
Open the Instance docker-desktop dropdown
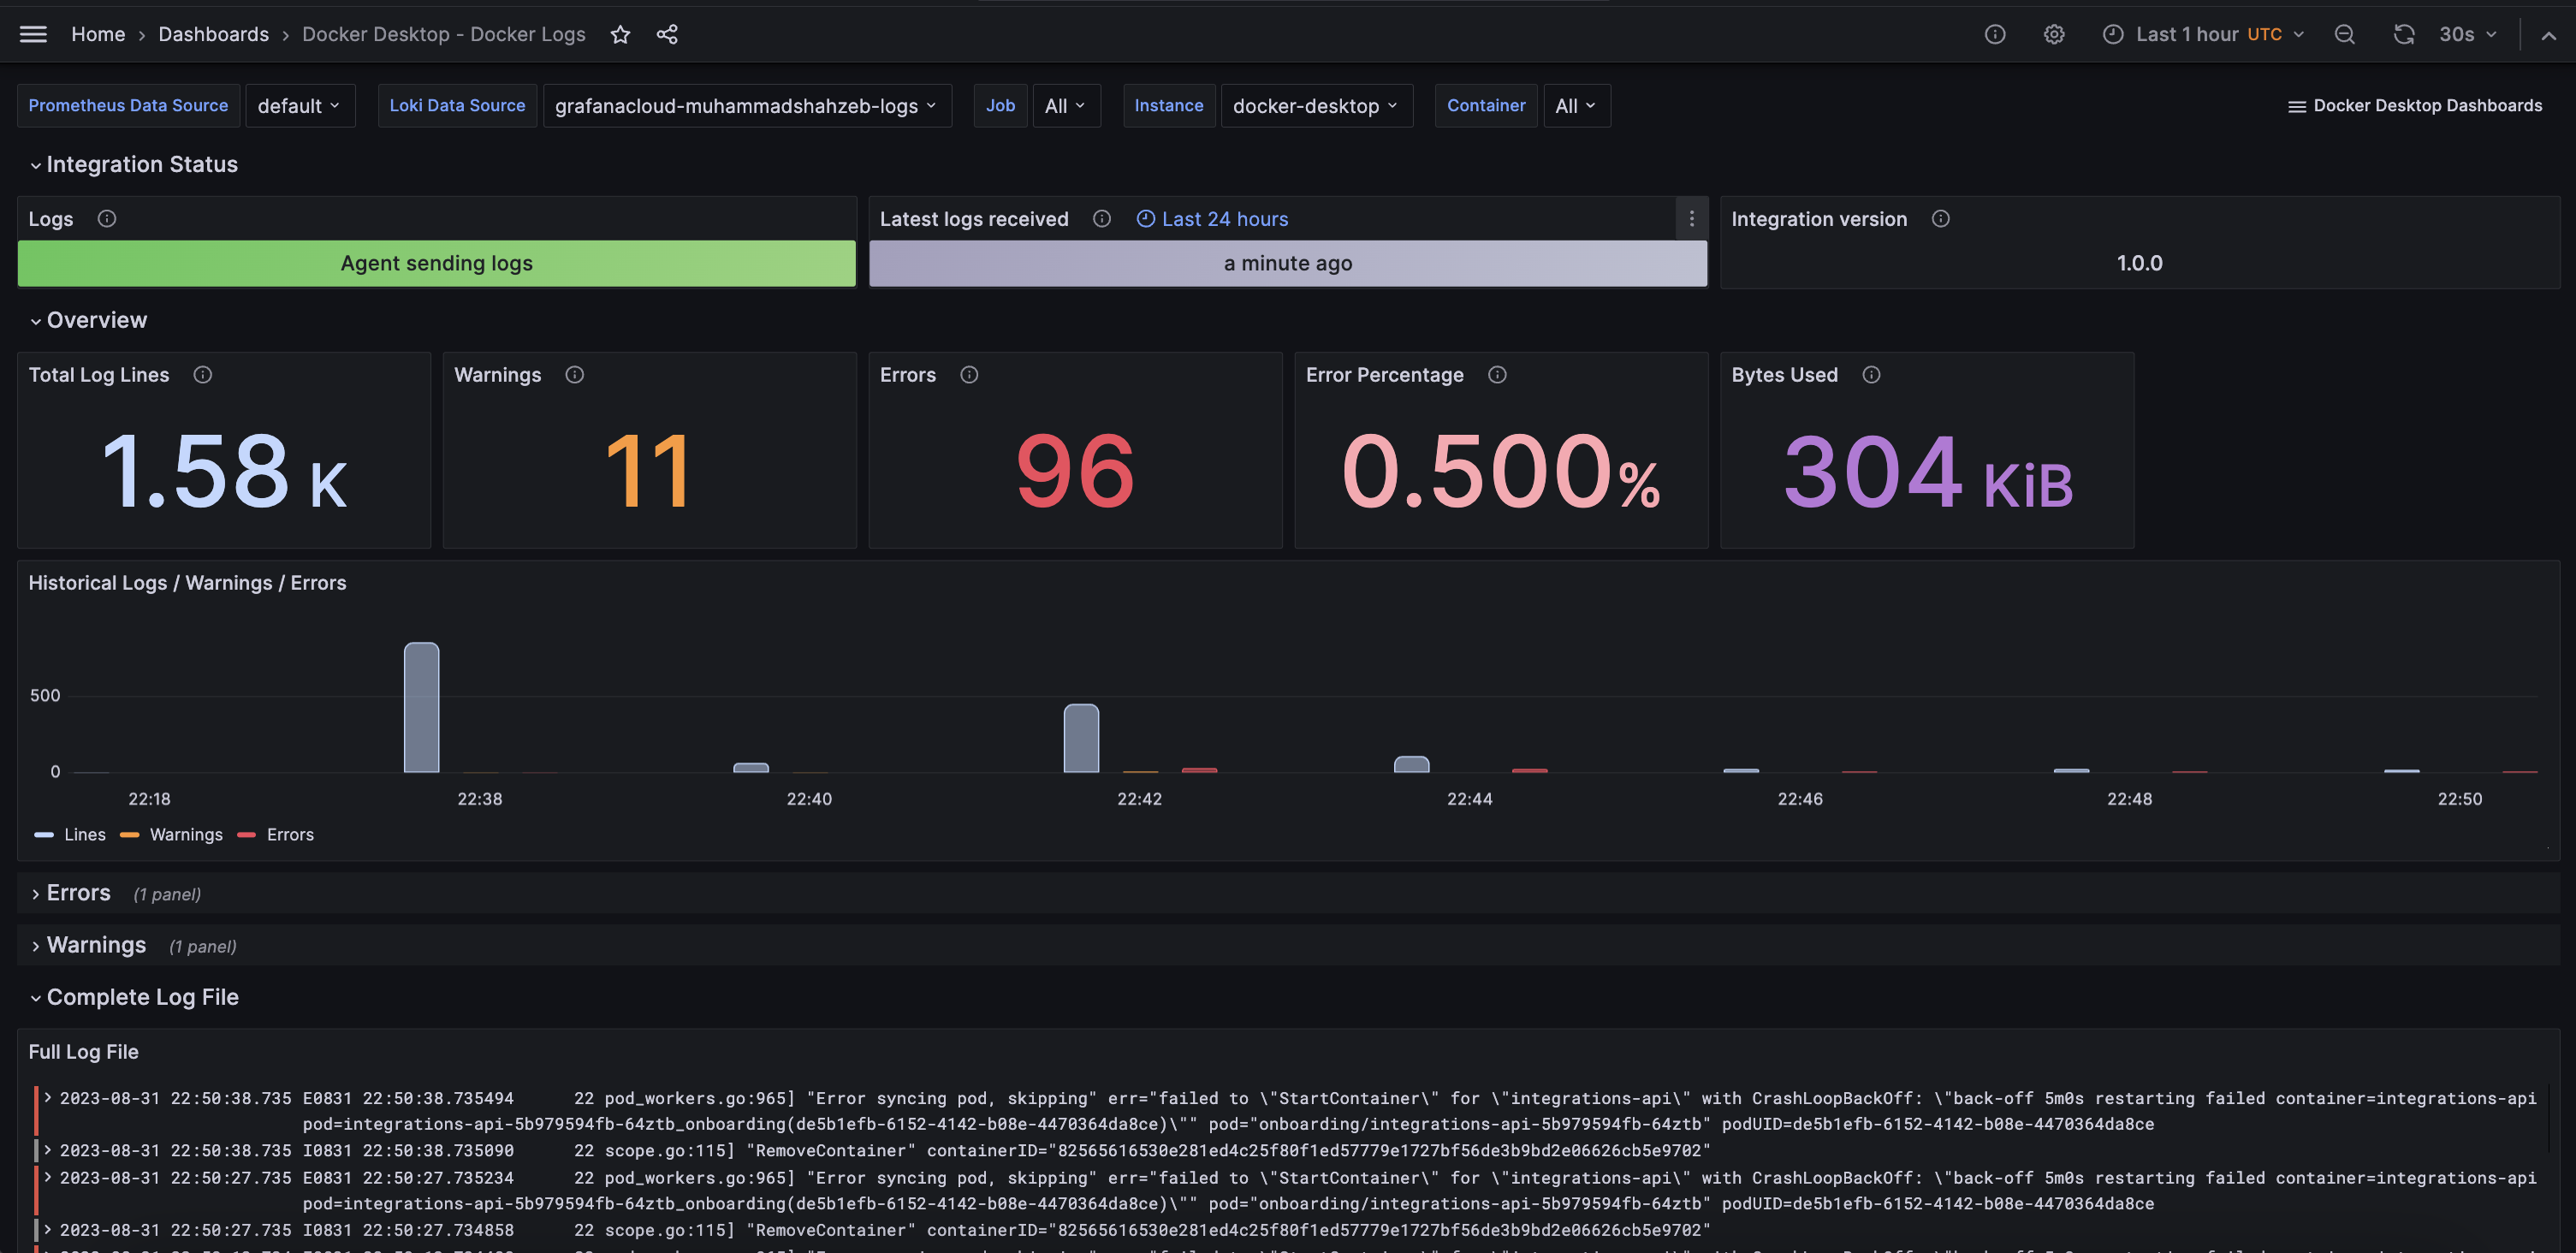(x=1314, y=106)
